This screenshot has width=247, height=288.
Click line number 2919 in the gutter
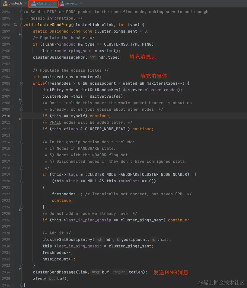pyautogui.click(x=6, y=175)
